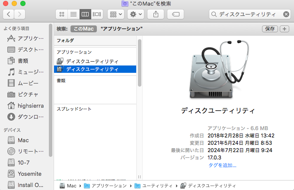Viewport: 294px width, 190px height.
Task: Open the gear action menu
Action: [x=136, y=14]
